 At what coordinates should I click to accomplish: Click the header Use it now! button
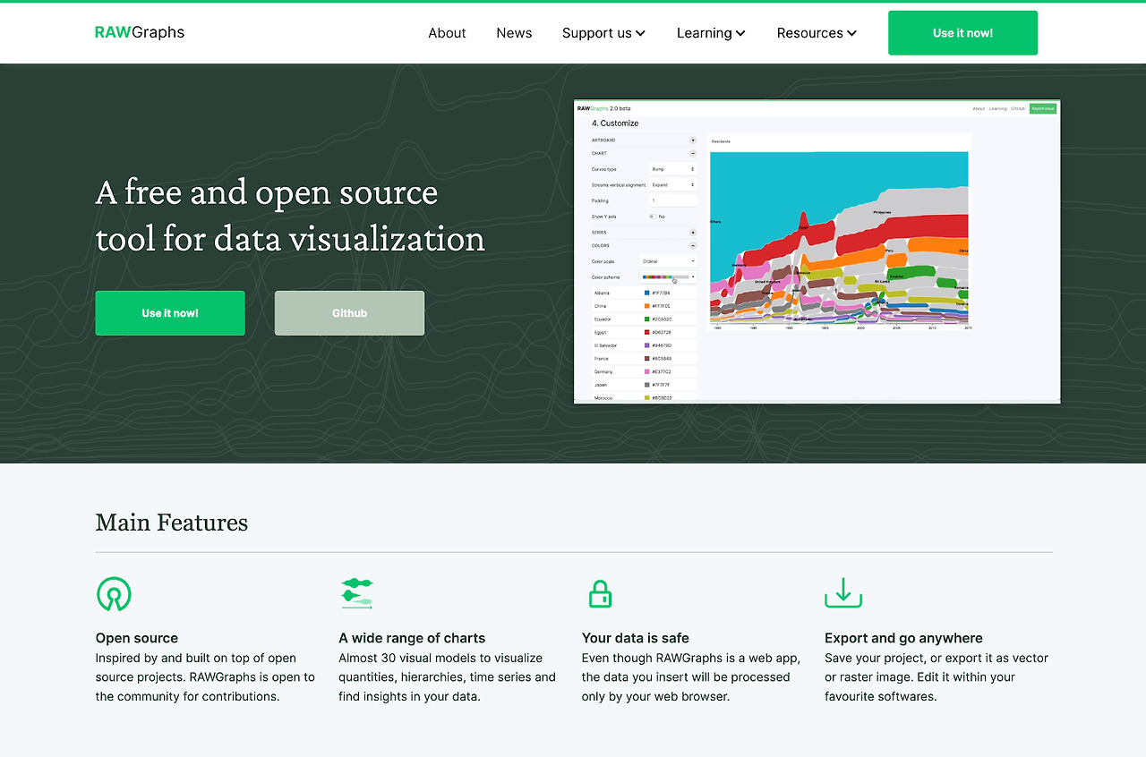[962, 33]
